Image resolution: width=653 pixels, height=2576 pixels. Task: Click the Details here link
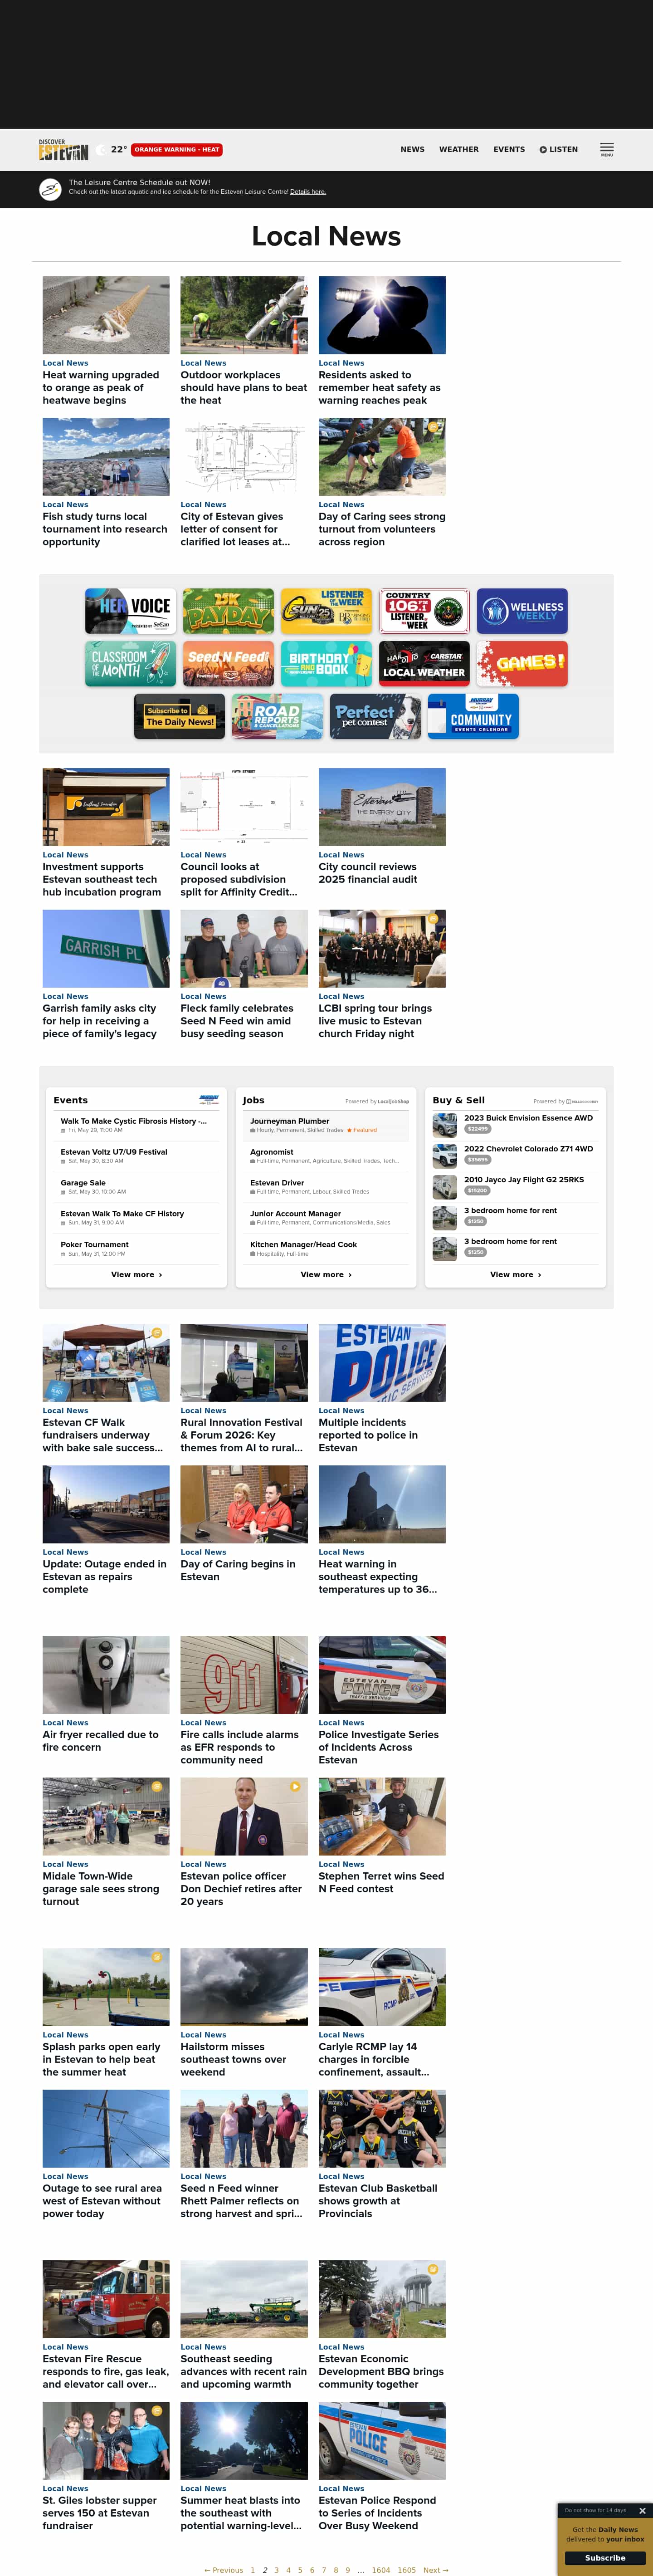[x=307, y=192]
